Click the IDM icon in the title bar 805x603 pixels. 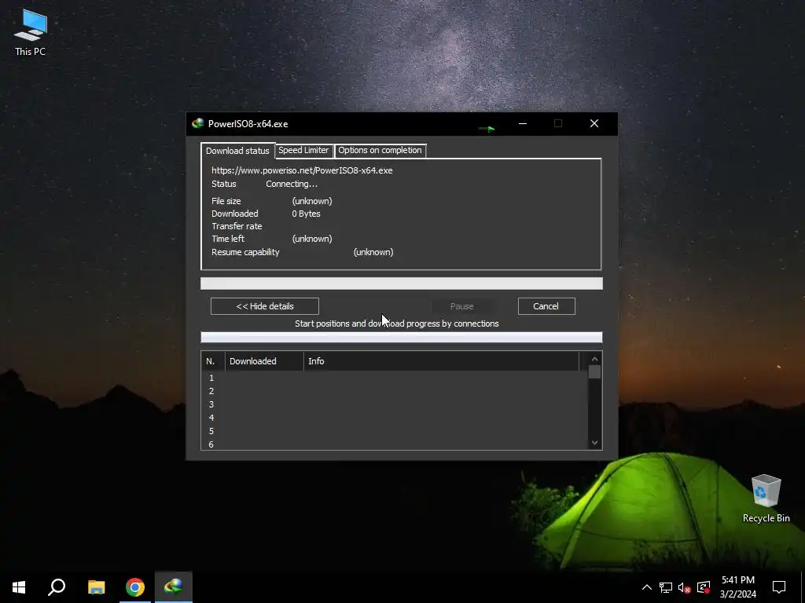tap(197, 123)
